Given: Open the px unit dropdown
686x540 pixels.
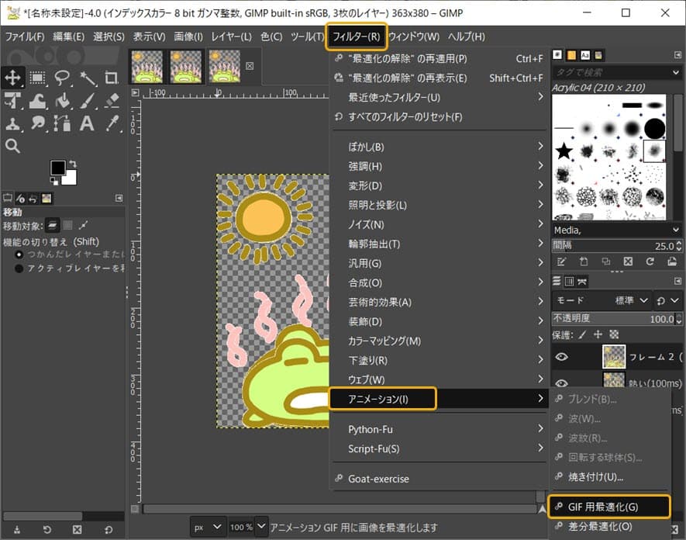Looking at the screenshot, I should click(x=209, y=527).
